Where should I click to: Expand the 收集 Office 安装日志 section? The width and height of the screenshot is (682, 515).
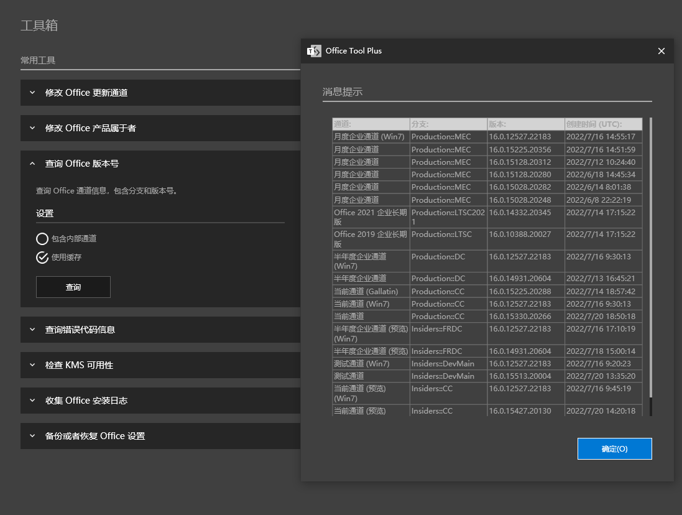(160, 401)
